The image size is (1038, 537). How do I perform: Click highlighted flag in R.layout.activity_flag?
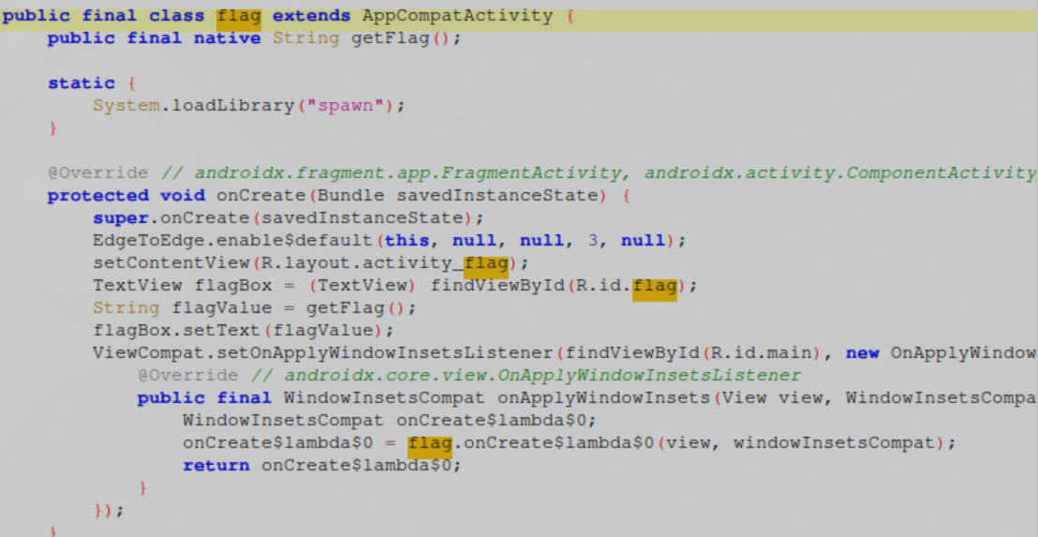tap(486, 263)
